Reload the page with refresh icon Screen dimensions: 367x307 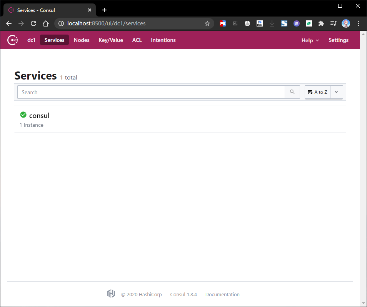tap(33, 23)
